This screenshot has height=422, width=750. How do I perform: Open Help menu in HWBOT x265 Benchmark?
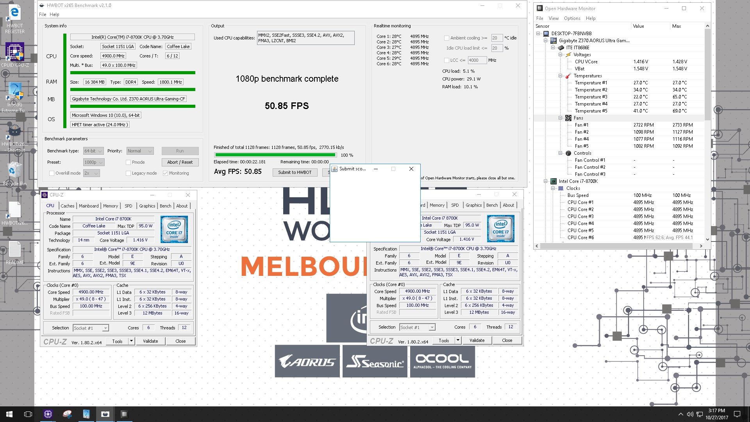click(54, 14)
